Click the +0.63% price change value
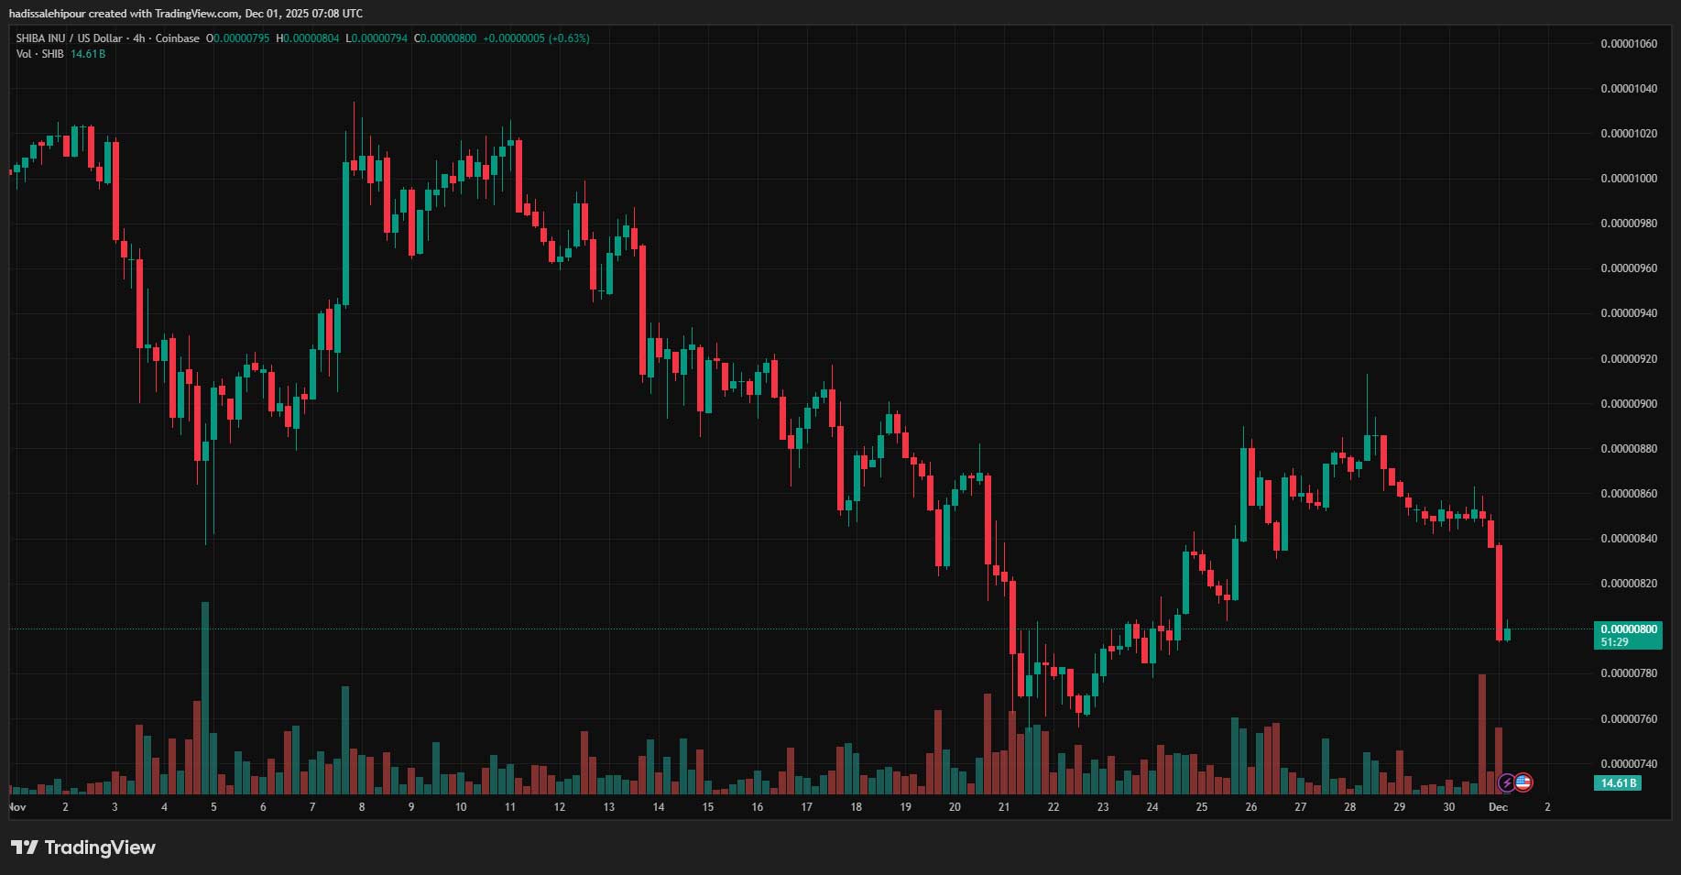Screen dimensions: 1681x875 point(569,38)
